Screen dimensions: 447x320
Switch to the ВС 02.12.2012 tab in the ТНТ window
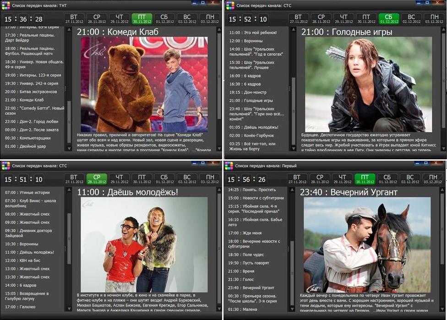click(x=187, y=19)
